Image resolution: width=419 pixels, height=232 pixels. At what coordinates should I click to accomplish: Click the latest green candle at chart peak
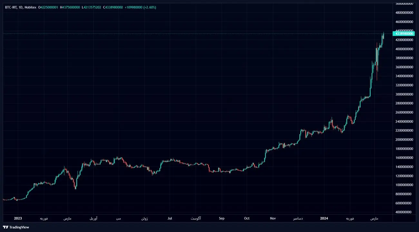[x=383, y=35]
